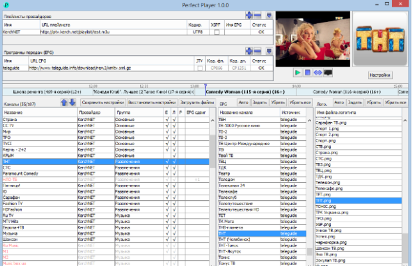412x266 pixels.
Task: Select Театр entry in EPG list
Action: click(262, 174)
